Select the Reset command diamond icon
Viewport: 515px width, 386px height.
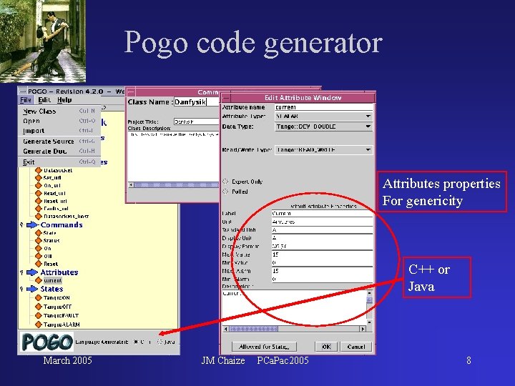tap(39, 264)
